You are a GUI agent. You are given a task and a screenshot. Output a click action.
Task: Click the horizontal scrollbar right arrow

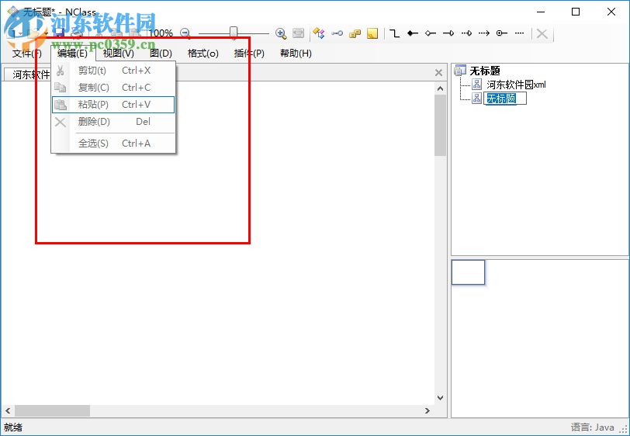427,410
